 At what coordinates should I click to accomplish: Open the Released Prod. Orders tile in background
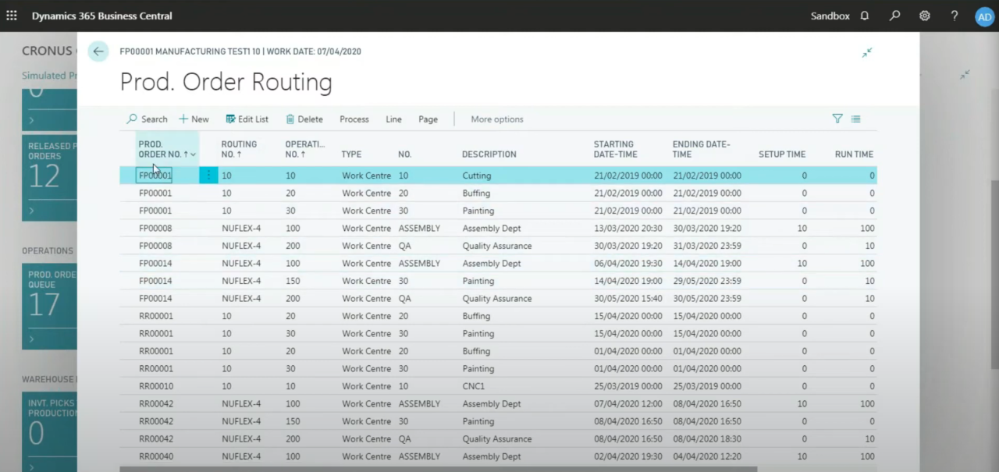click(x=49, y=177)
